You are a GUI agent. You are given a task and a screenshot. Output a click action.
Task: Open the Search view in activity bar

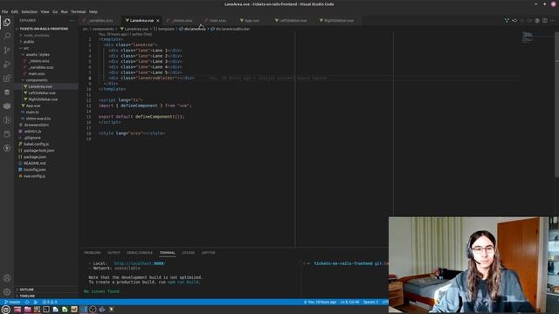tap(7, 36)
